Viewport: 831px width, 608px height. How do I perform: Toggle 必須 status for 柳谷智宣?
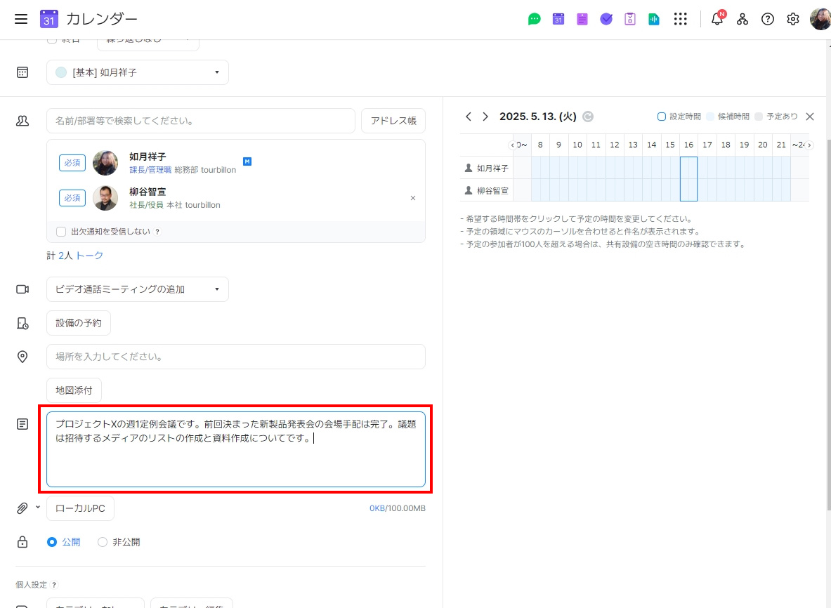point(72,198)
